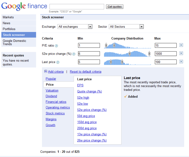
Task: Open the Exchange dropdown
Action: click(x=75, y=27)
